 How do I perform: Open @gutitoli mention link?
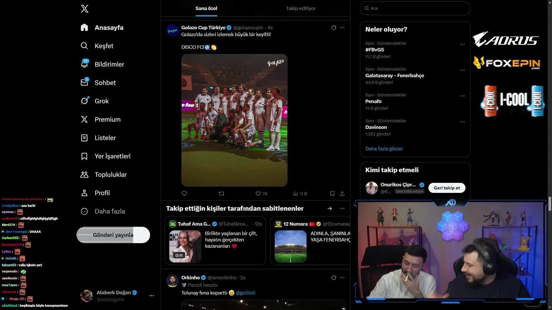245,293
